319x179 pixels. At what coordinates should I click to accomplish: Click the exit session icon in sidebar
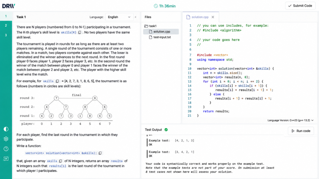click(6, 159)
